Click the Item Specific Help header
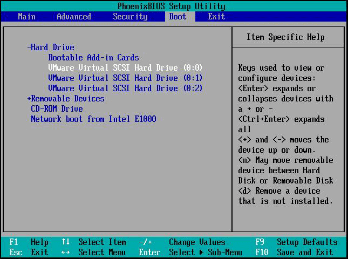Screen dimensions: 348x259 (x=285, y=37)
